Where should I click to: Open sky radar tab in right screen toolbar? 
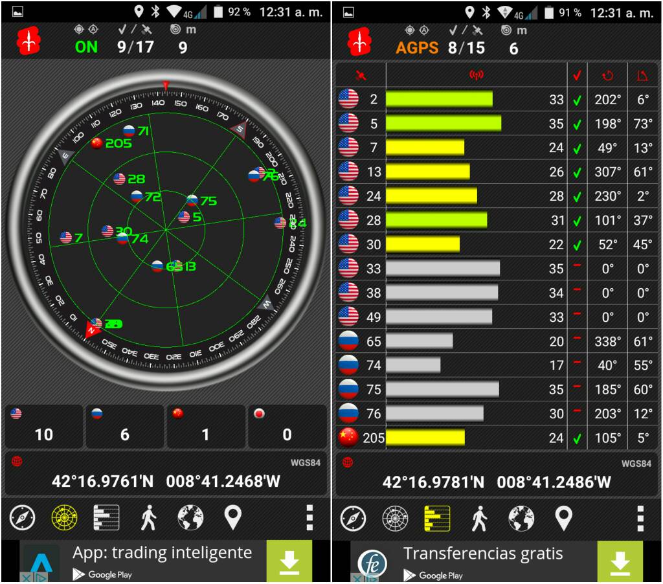pos(396,519)
